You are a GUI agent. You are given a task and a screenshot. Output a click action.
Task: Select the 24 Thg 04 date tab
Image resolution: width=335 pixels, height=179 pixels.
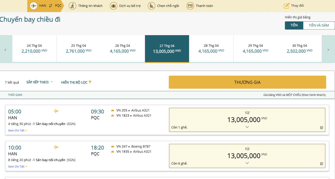34,49
